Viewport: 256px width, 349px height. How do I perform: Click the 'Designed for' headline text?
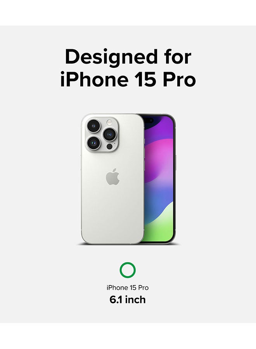click(x=128, y=57)
